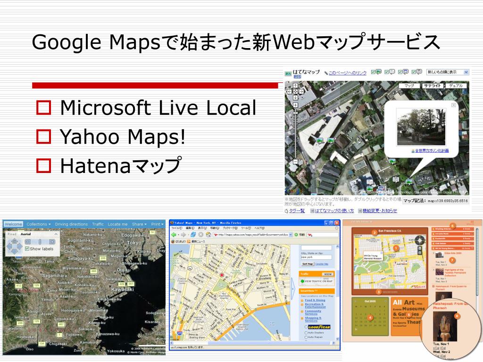This screenshot has height=362, width=483.
Task: Open the 新しいもの順に表示 sort dropdown
Action: (448, 72)
